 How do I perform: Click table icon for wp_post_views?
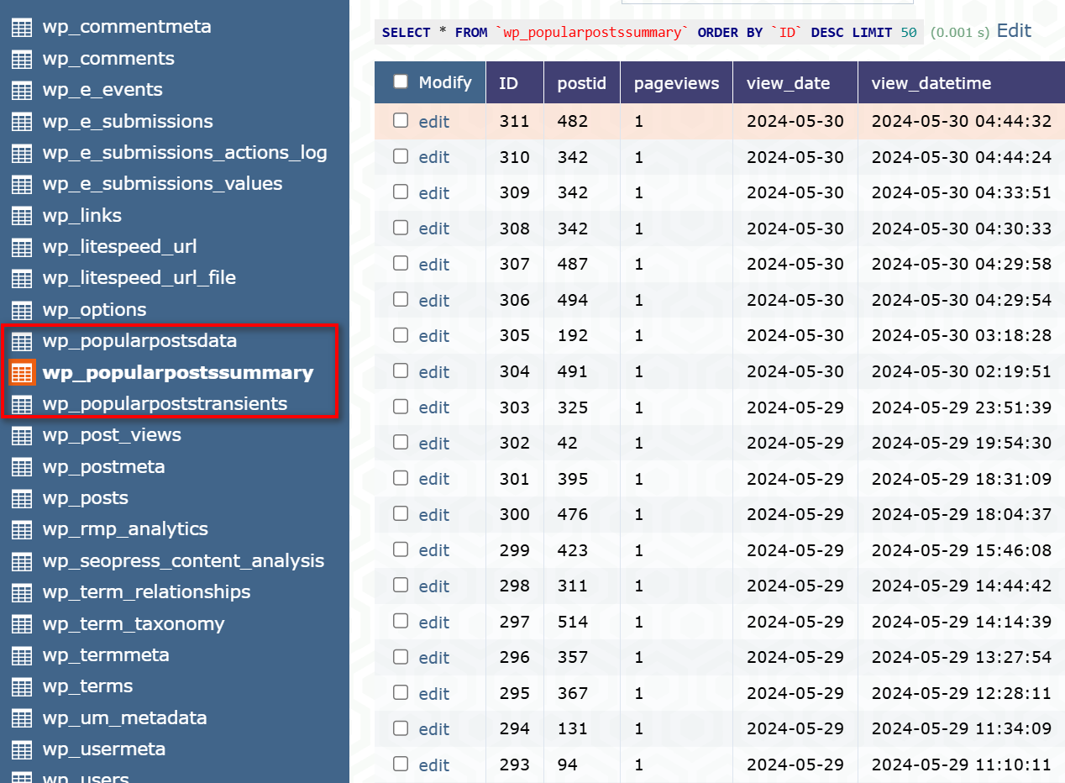[22, 435]
